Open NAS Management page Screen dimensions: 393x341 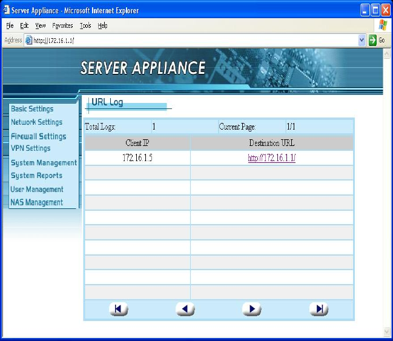click(36, 202)
